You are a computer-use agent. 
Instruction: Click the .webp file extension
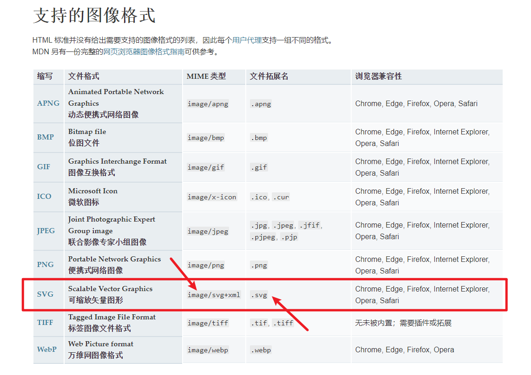(261, 350)
